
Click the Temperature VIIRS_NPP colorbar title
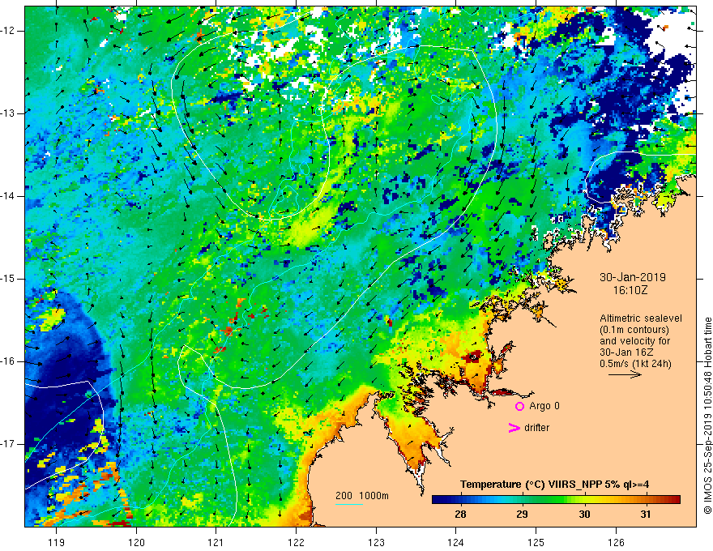point(554,485)
